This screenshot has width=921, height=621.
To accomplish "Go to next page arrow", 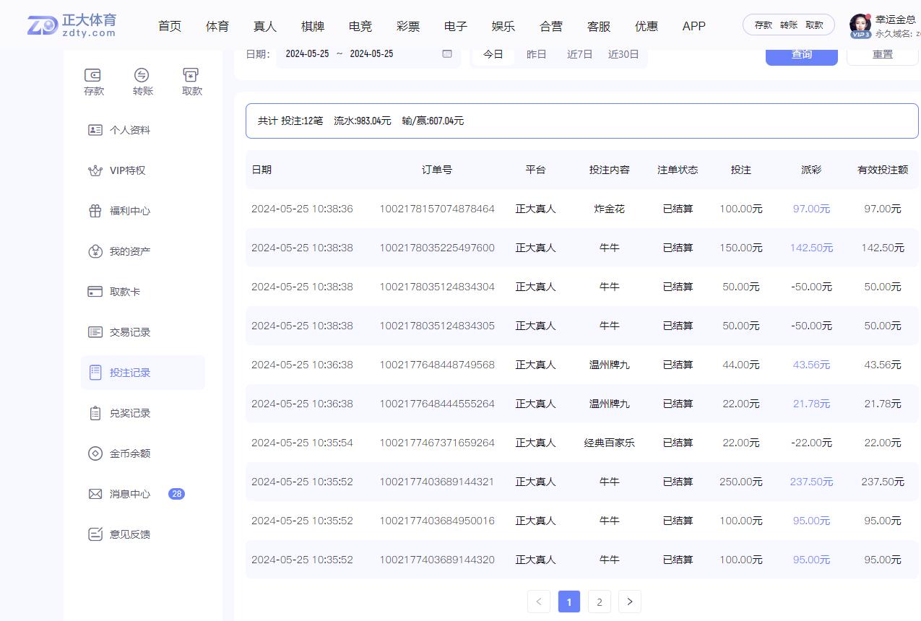I will point(630,602).
